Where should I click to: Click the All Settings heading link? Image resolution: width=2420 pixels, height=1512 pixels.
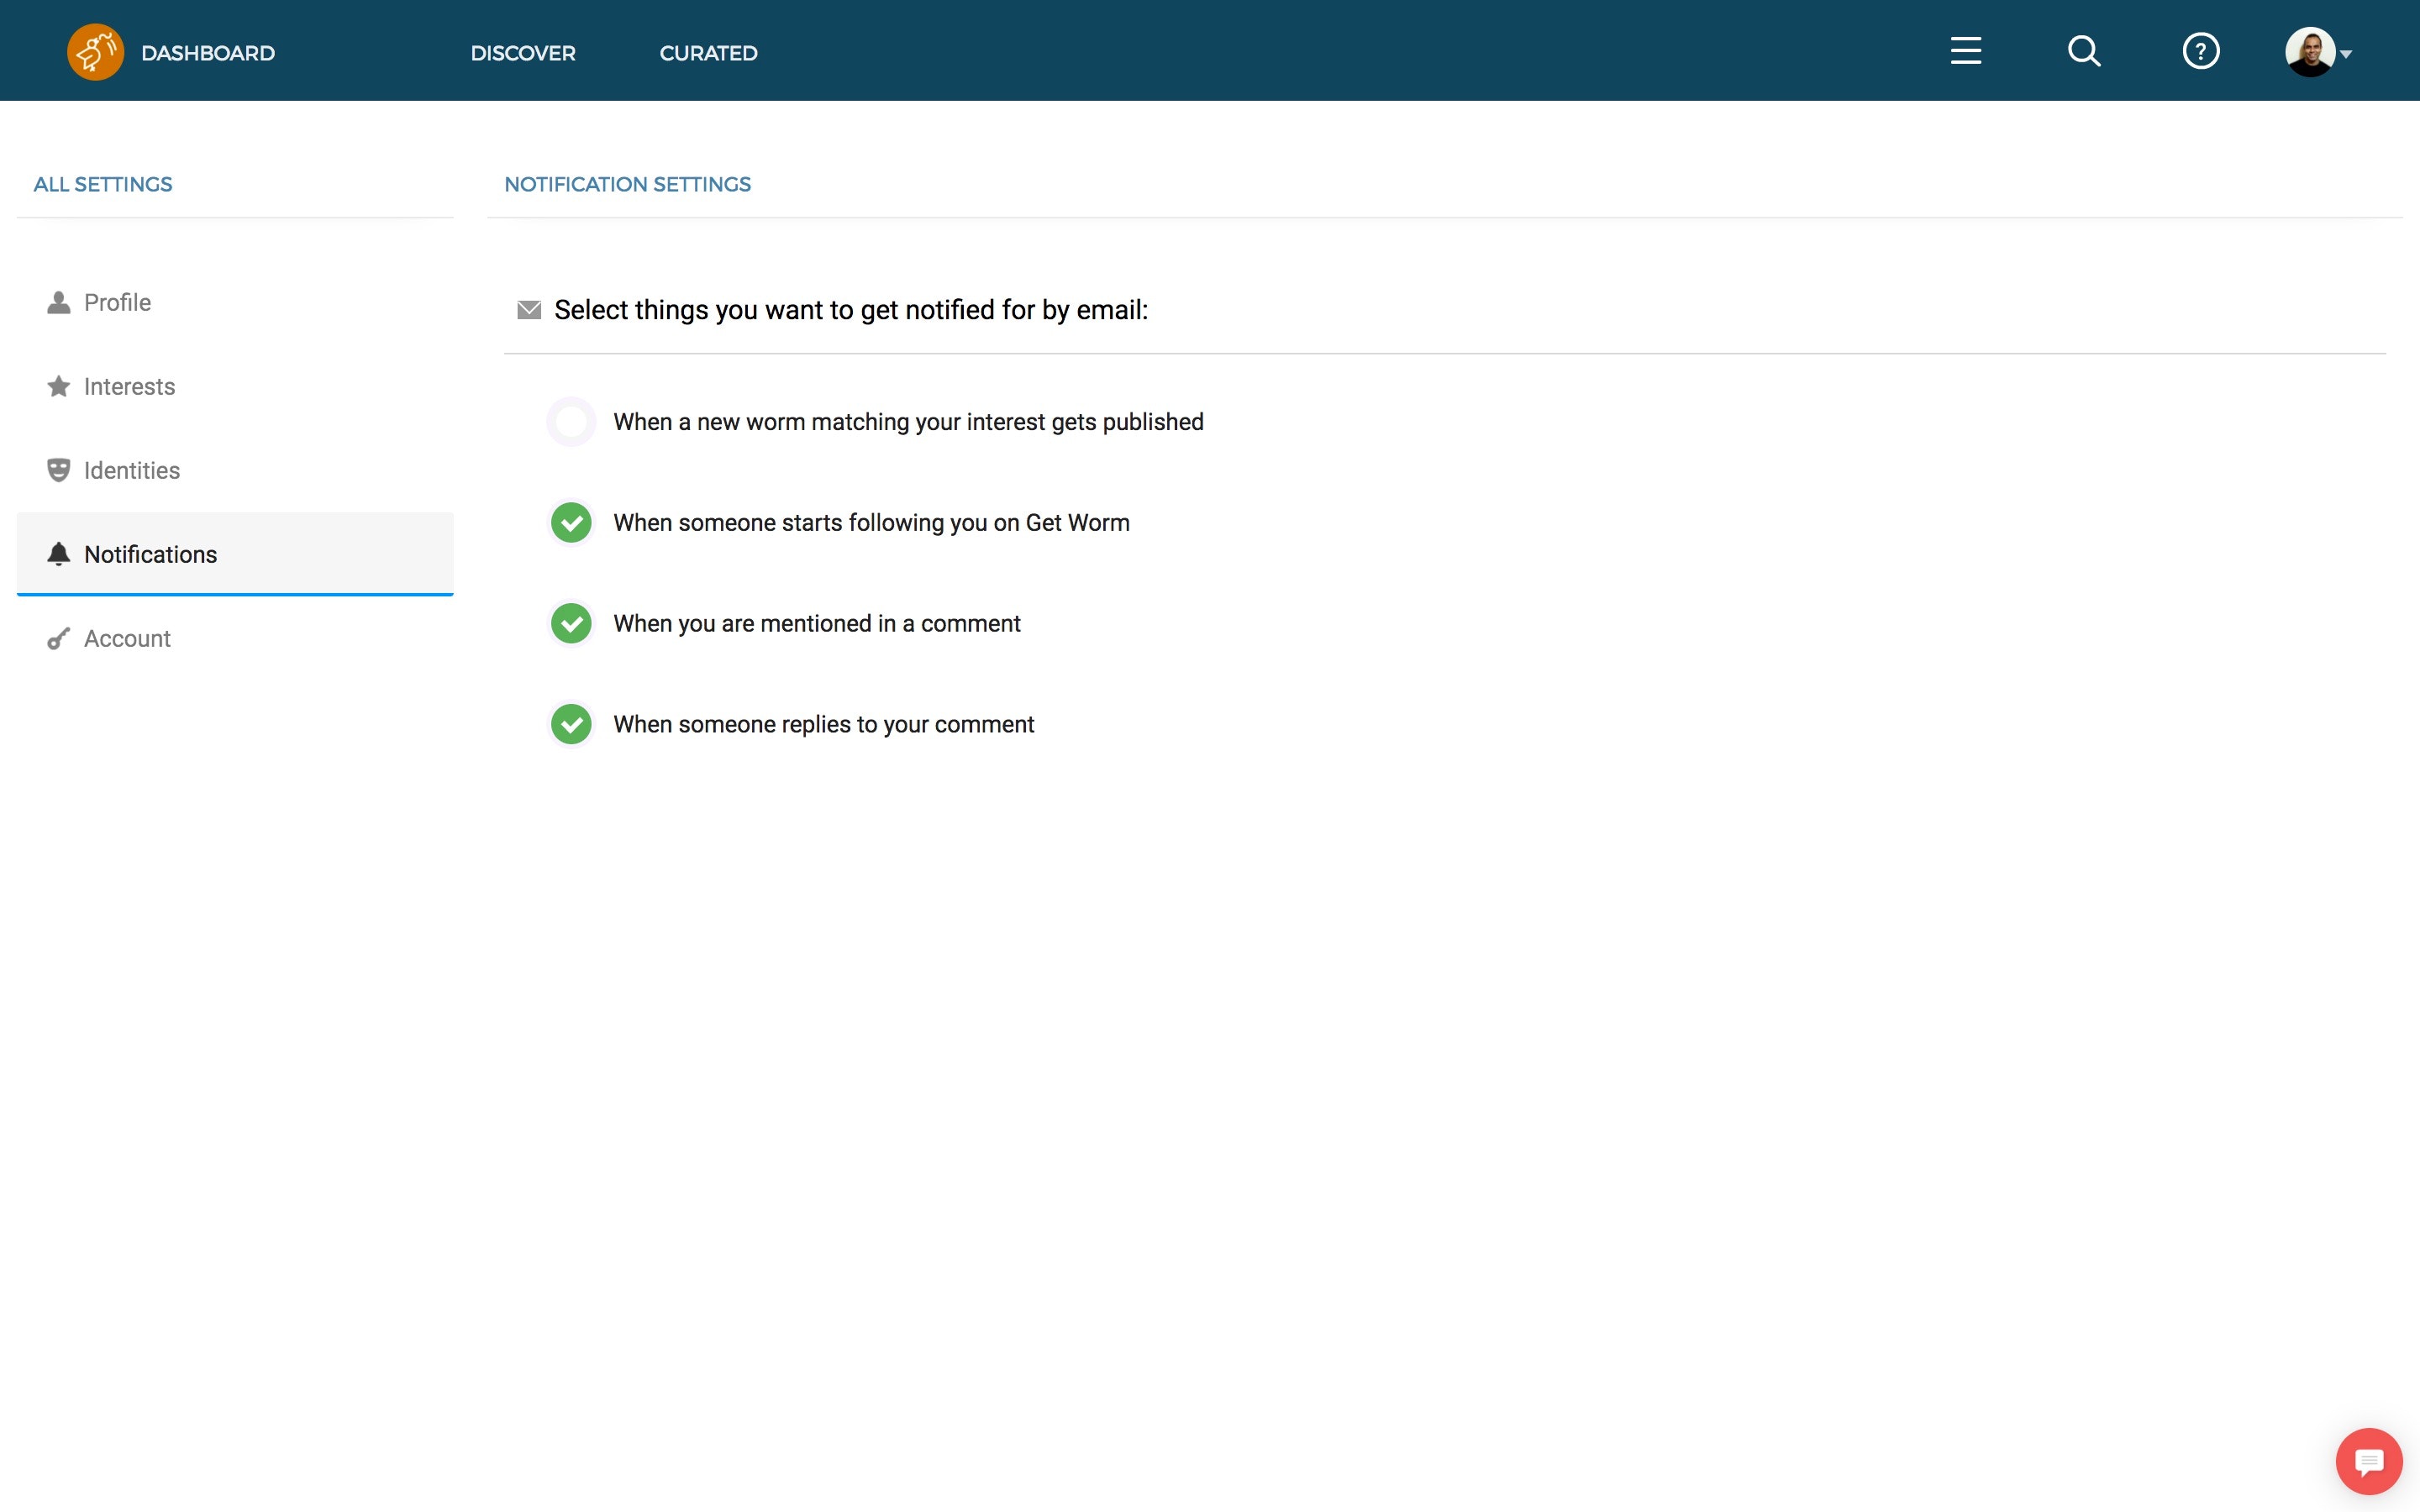(x=103, y=184)
